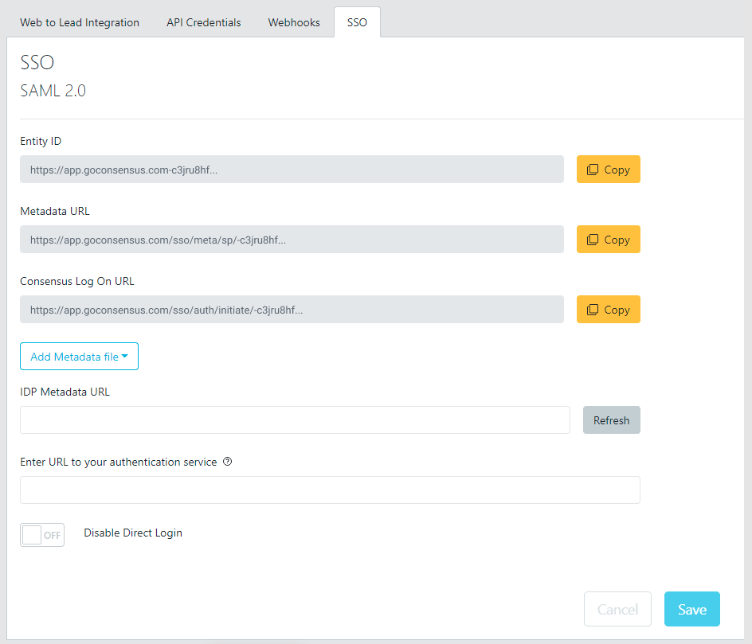
Task: Switch to the Web to Lead Integration tab
Action: click(80, 22)
